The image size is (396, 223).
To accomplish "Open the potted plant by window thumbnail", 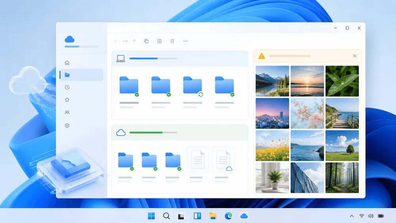I will pos(272,178).
